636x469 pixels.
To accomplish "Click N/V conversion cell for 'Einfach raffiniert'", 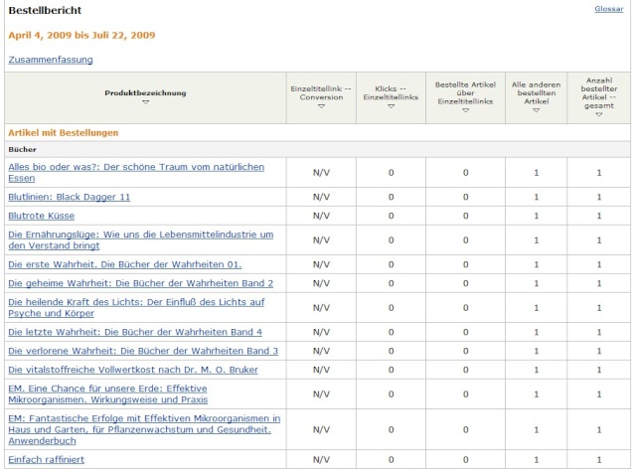I will pyautogui.click(x=321, y=459).
